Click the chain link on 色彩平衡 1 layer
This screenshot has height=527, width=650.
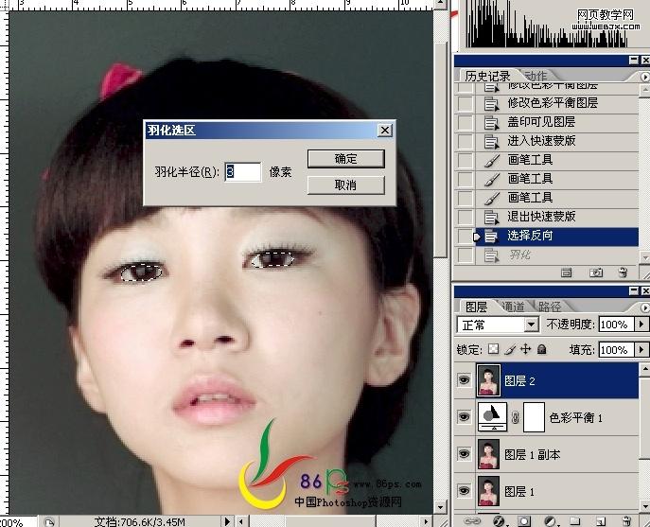tap(516, 417)
